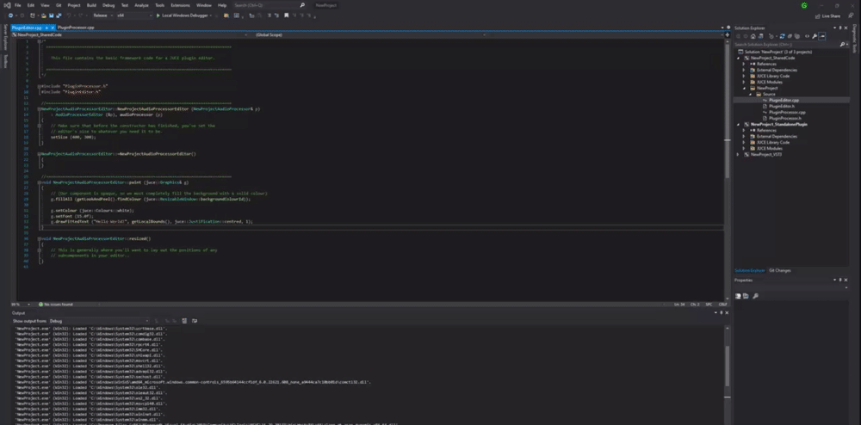
Task: Click the bookmark toggle toolbar icon
Action: [287, 15]
